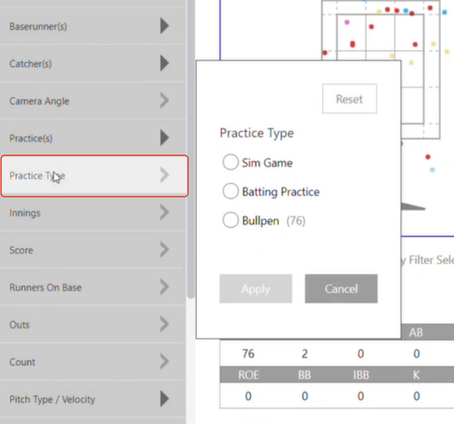
Task: Select the Score menu item
Action: 21,250
